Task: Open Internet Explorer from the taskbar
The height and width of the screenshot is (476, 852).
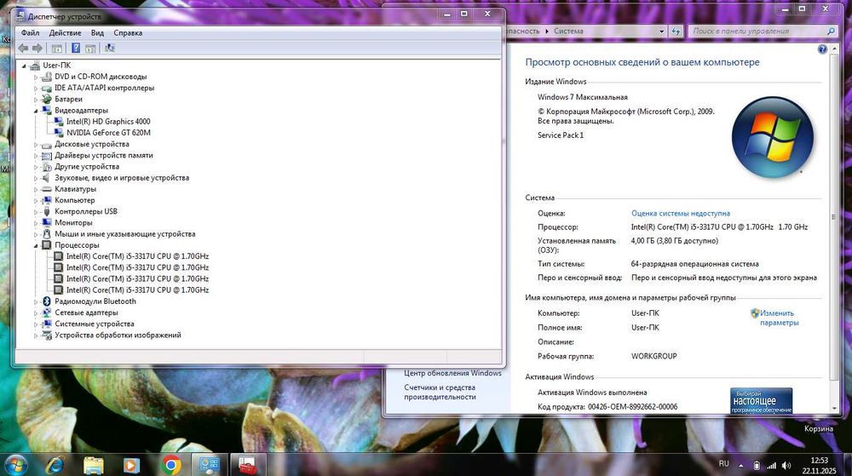Action: (55, 465)
